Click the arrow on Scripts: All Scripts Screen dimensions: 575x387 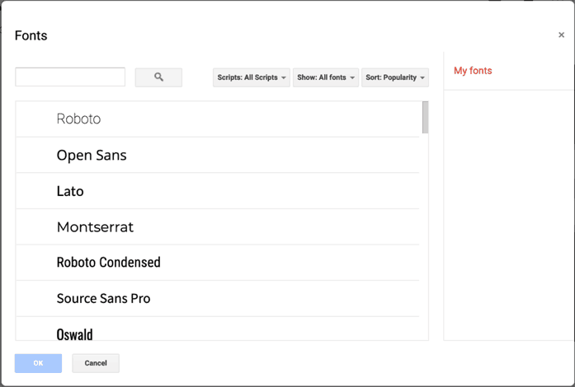284,77
